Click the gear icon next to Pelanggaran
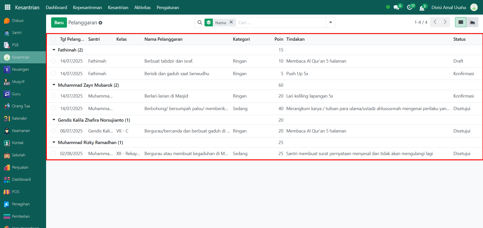This screenshot has width=483, height=228. pyautogui.click(x=100, y=23)
